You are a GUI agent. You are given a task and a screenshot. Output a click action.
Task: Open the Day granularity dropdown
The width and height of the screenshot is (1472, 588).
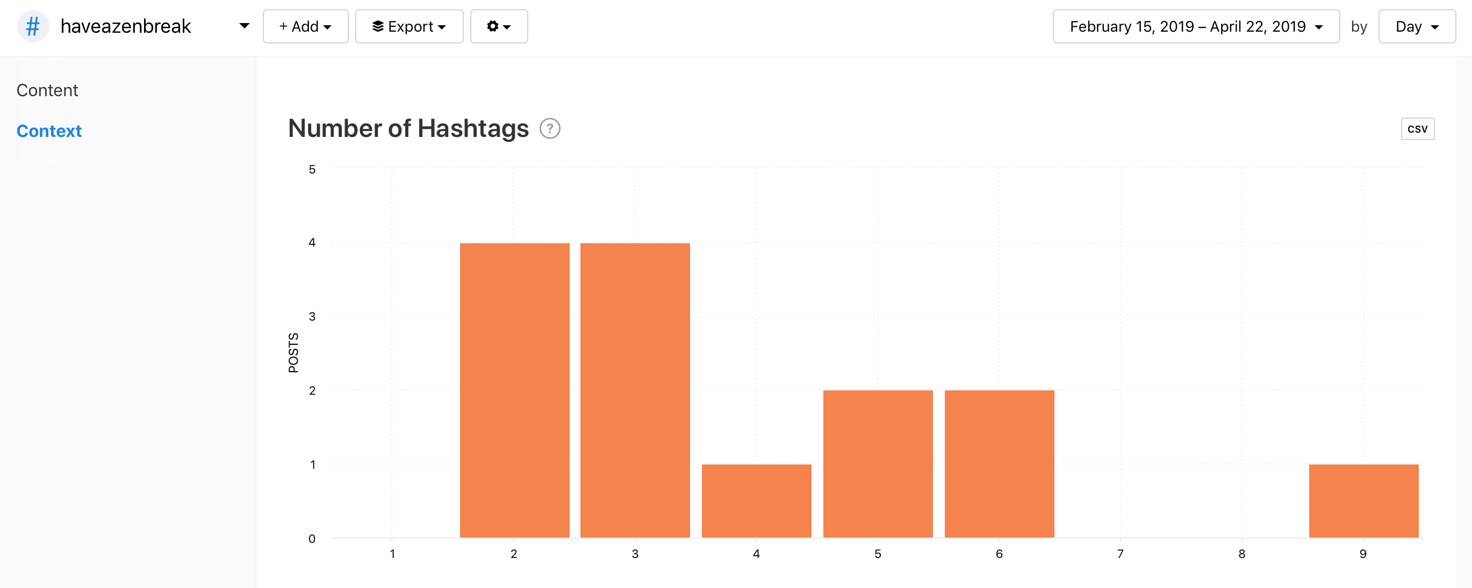[x=1416, y=26]
